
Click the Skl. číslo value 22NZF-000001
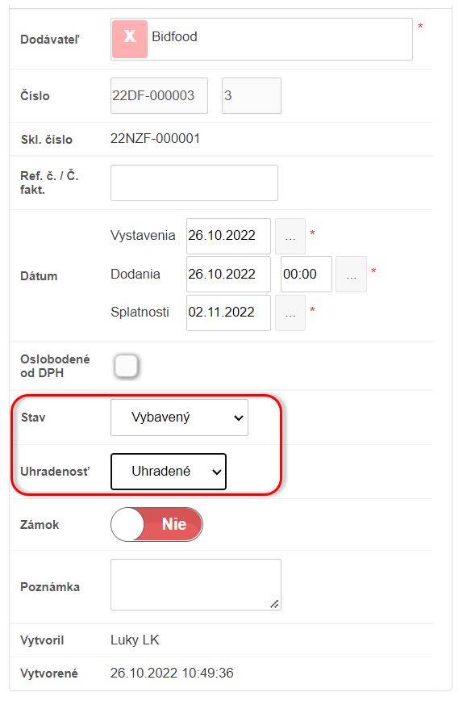click(156, 138)
